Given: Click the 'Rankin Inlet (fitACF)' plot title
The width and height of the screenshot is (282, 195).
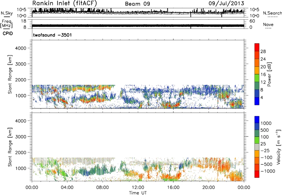Looking at the screenshot, I should tap(65, 3).
